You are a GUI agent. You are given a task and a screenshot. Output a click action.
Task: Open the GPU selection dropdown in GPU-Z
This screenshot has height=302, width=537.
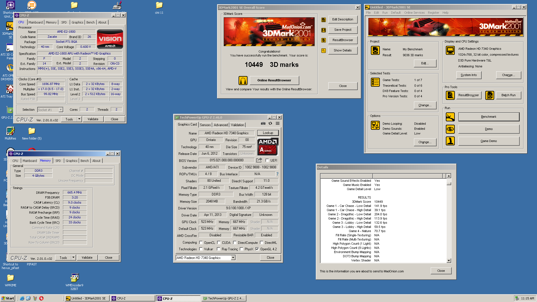point(233,258)
